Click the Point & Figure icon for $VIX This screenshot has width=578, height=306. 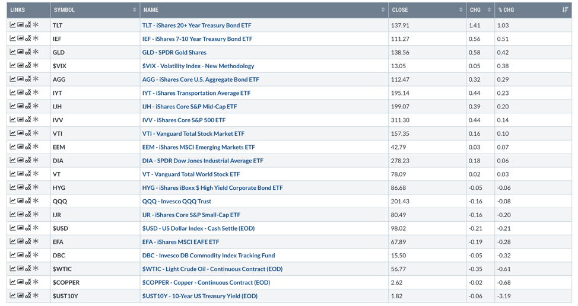[28, 66]
